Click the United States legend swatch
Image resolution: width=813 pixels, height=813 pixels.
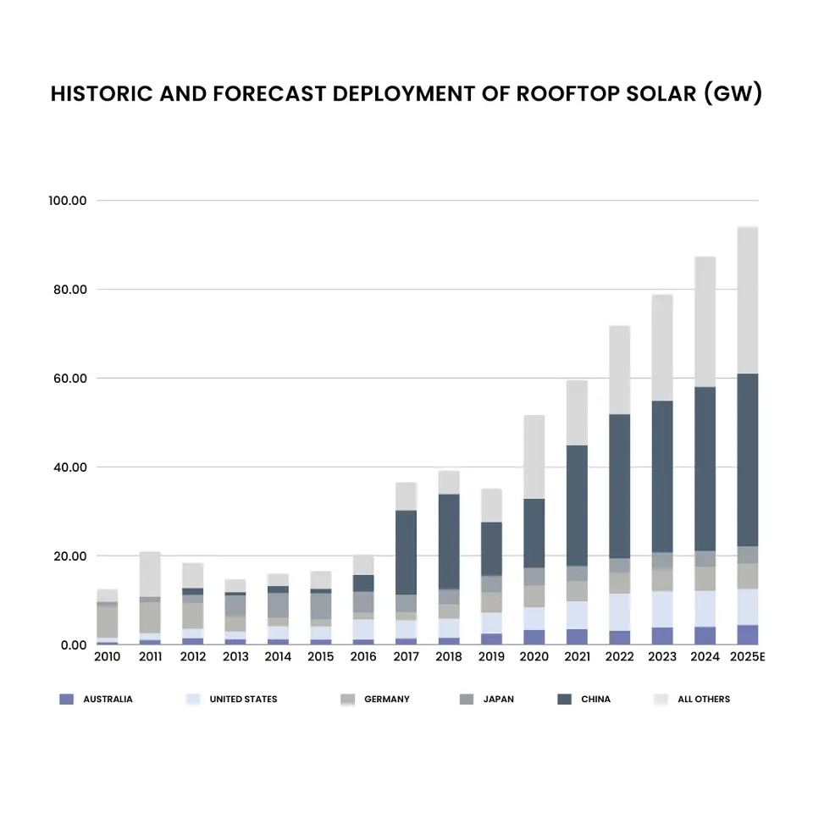click(193, 700)
